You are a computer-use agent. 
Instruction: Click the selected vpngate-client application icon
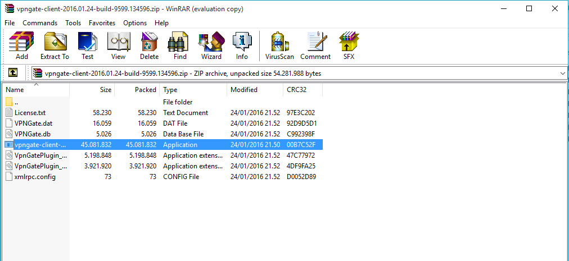[10, 145]
